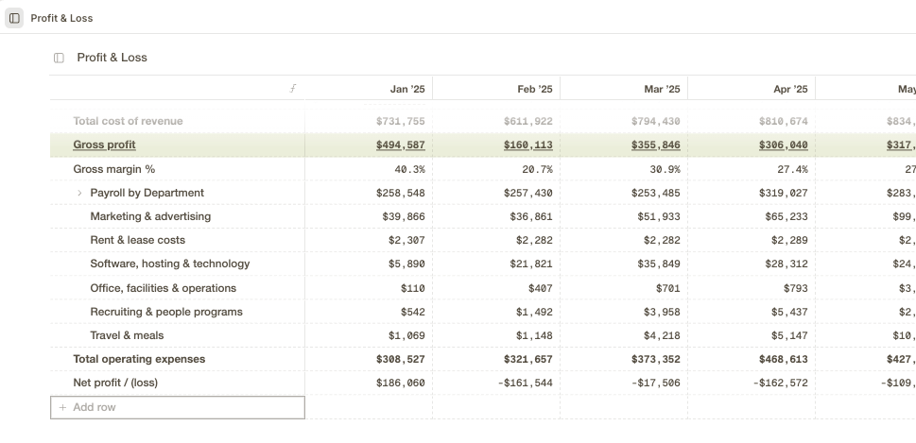Click Gross profit cell $306,040

(784, 145)
